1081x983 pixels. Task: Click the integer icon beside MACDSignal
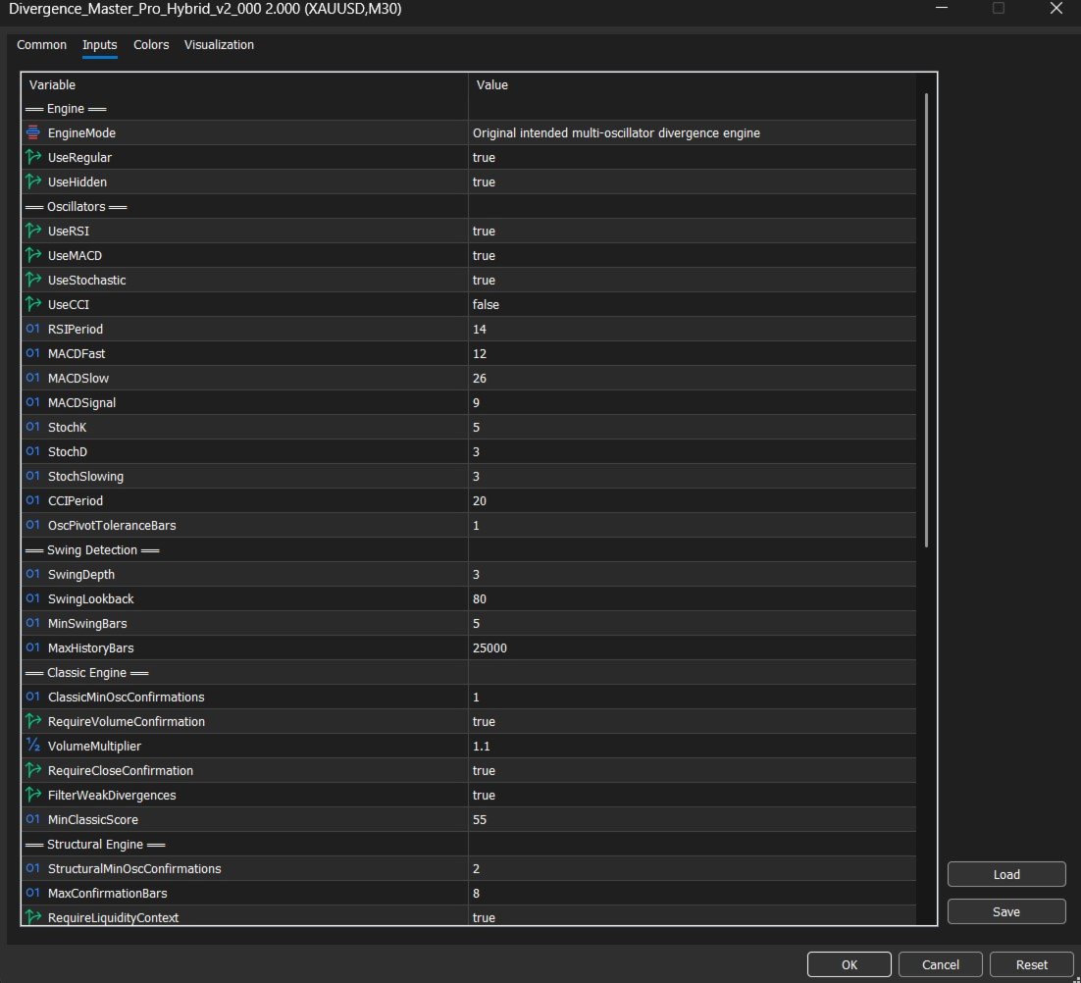coord(32,402)
